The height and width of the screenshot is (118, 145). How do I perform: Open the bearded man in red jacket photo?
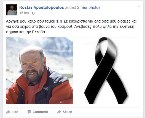[x=39, y=71]
